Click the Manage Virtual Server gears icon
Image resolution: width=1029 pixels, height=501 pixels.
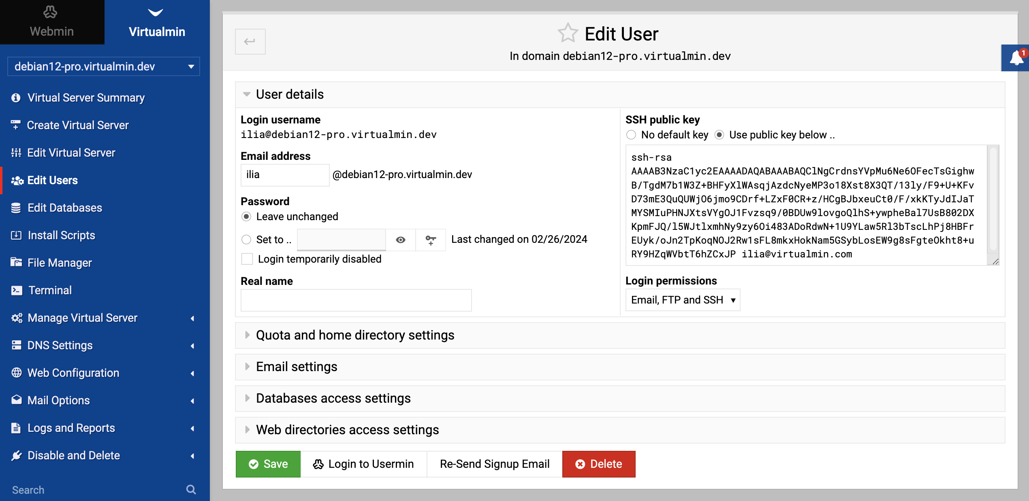(x=17, y=318)
